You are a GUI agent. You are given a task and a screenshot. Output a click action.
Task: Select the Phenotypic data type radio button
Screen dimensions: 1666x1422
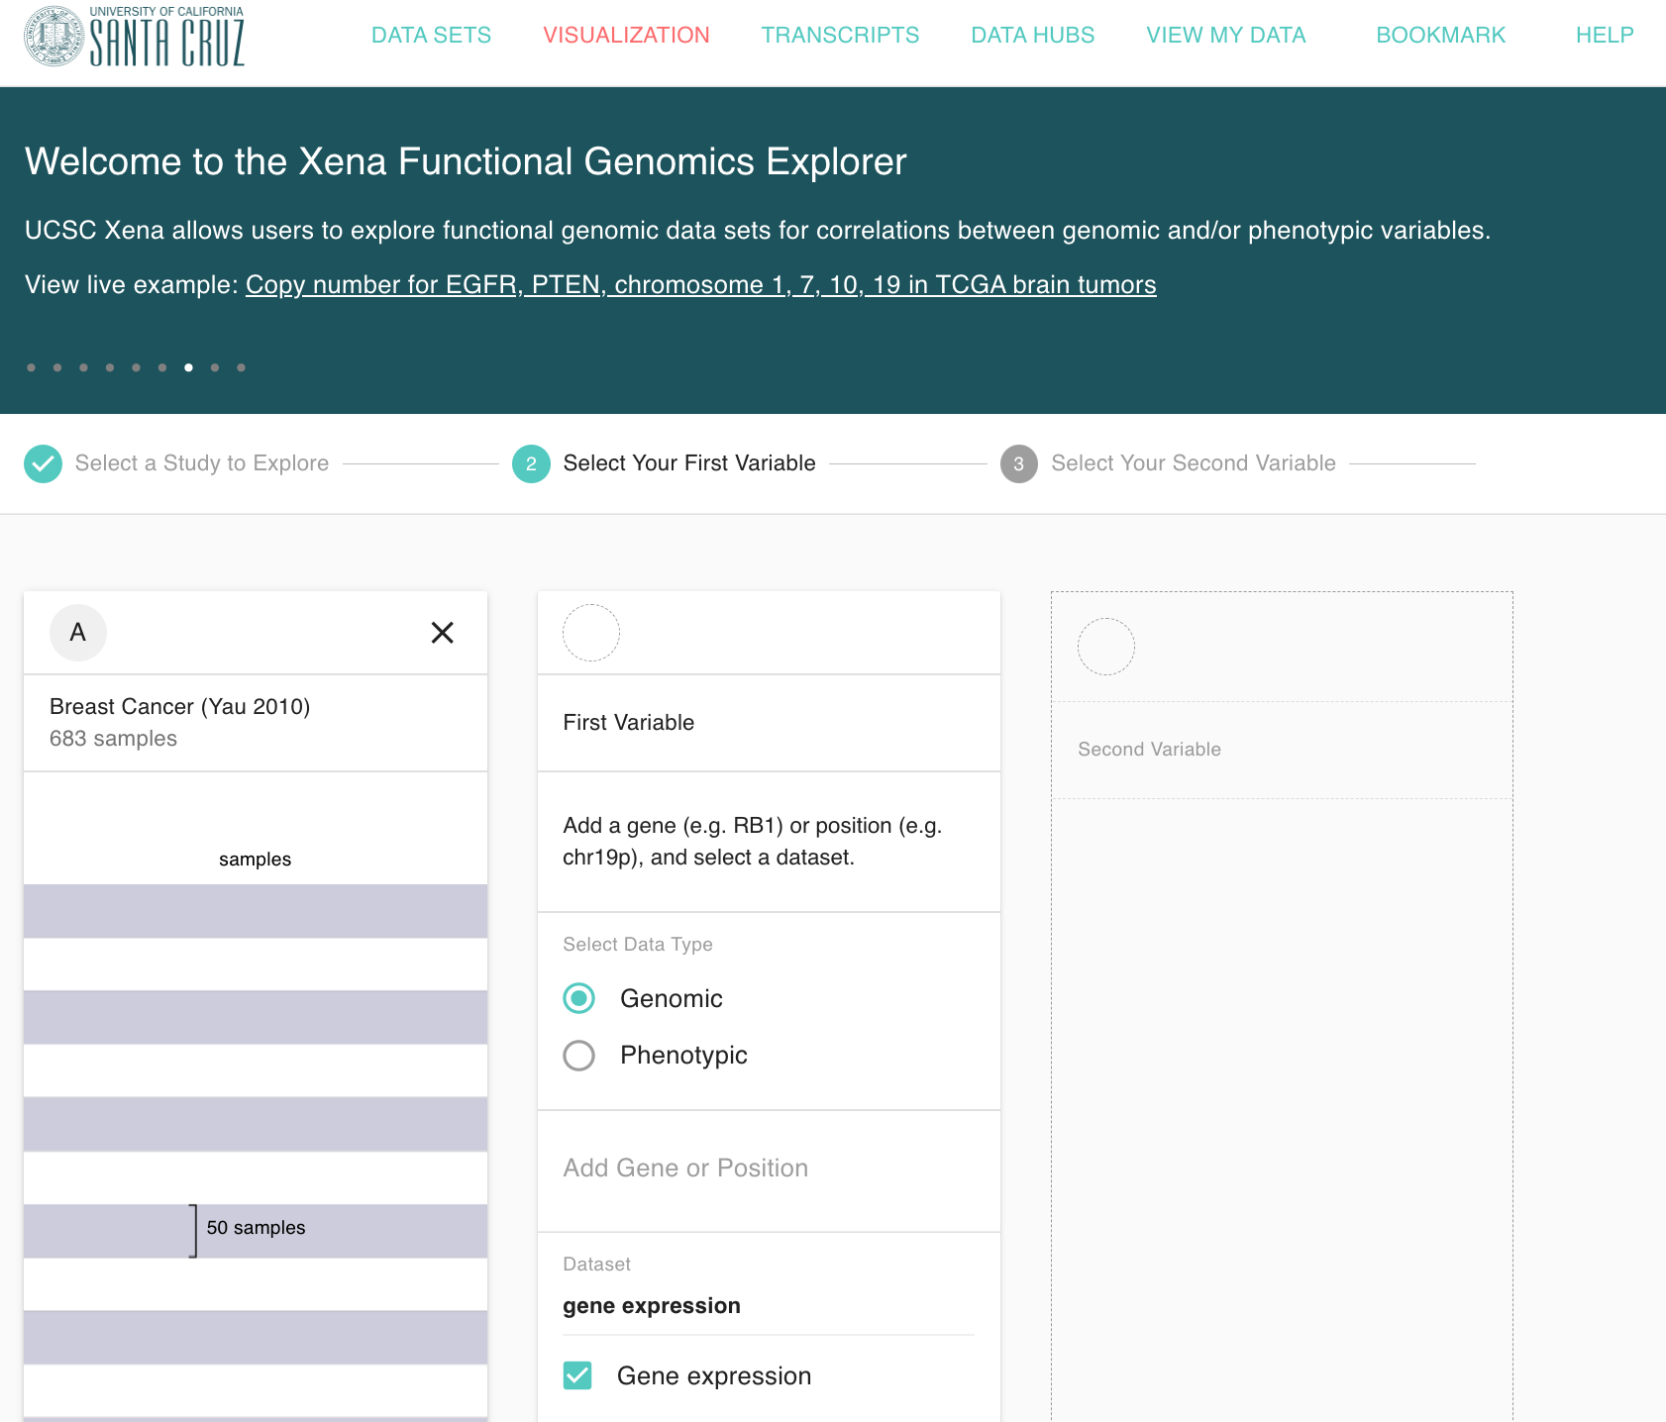pos(578,1056)
